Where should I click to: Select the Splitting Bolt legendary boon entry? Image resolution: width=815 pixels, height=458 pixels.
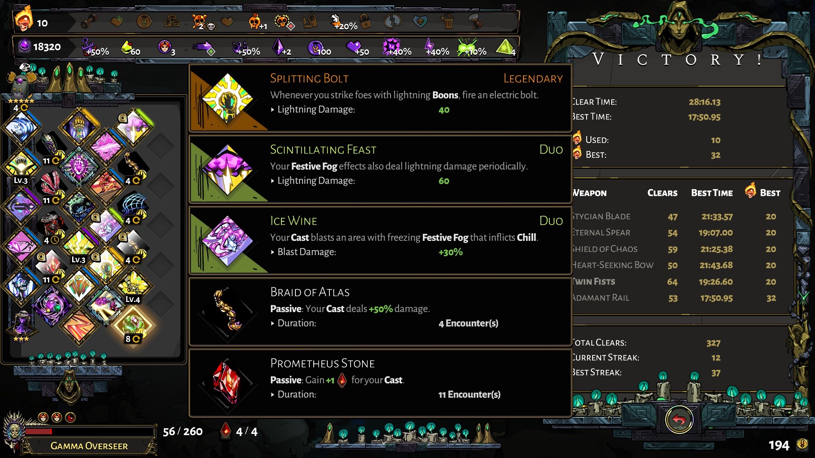click(380, 98)
